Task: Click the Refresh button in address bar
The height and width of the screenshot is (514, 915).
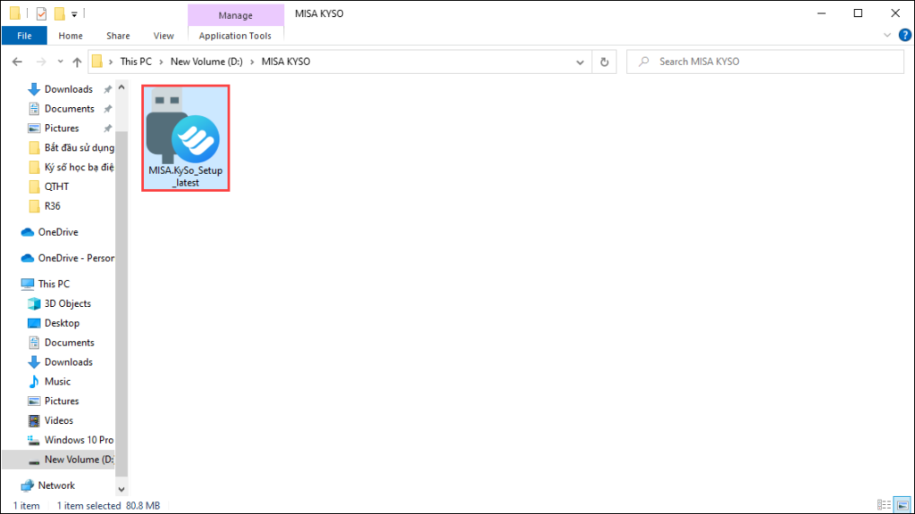Action: [x=605, y=62]
